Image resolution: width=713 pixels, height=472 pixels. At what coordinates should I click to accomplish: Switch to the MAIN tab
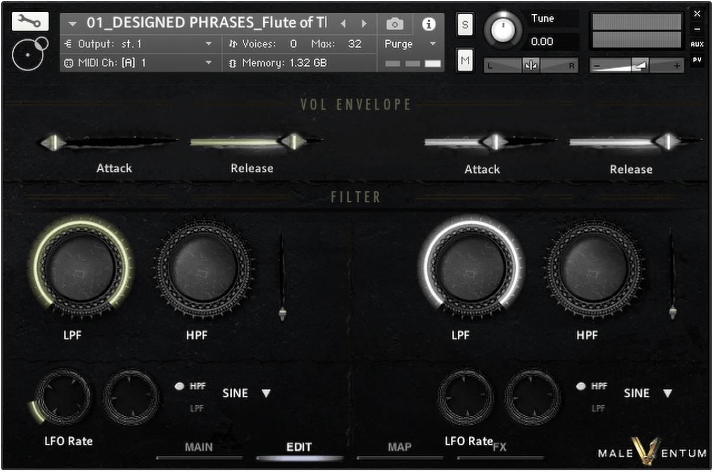point(198,447)
